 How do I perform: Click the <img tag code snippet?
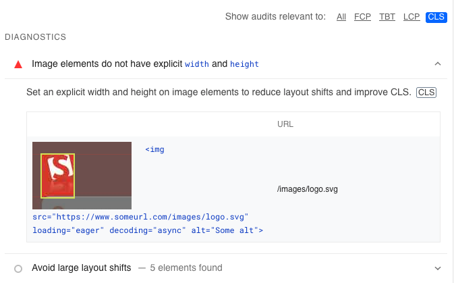pos(154,149)
